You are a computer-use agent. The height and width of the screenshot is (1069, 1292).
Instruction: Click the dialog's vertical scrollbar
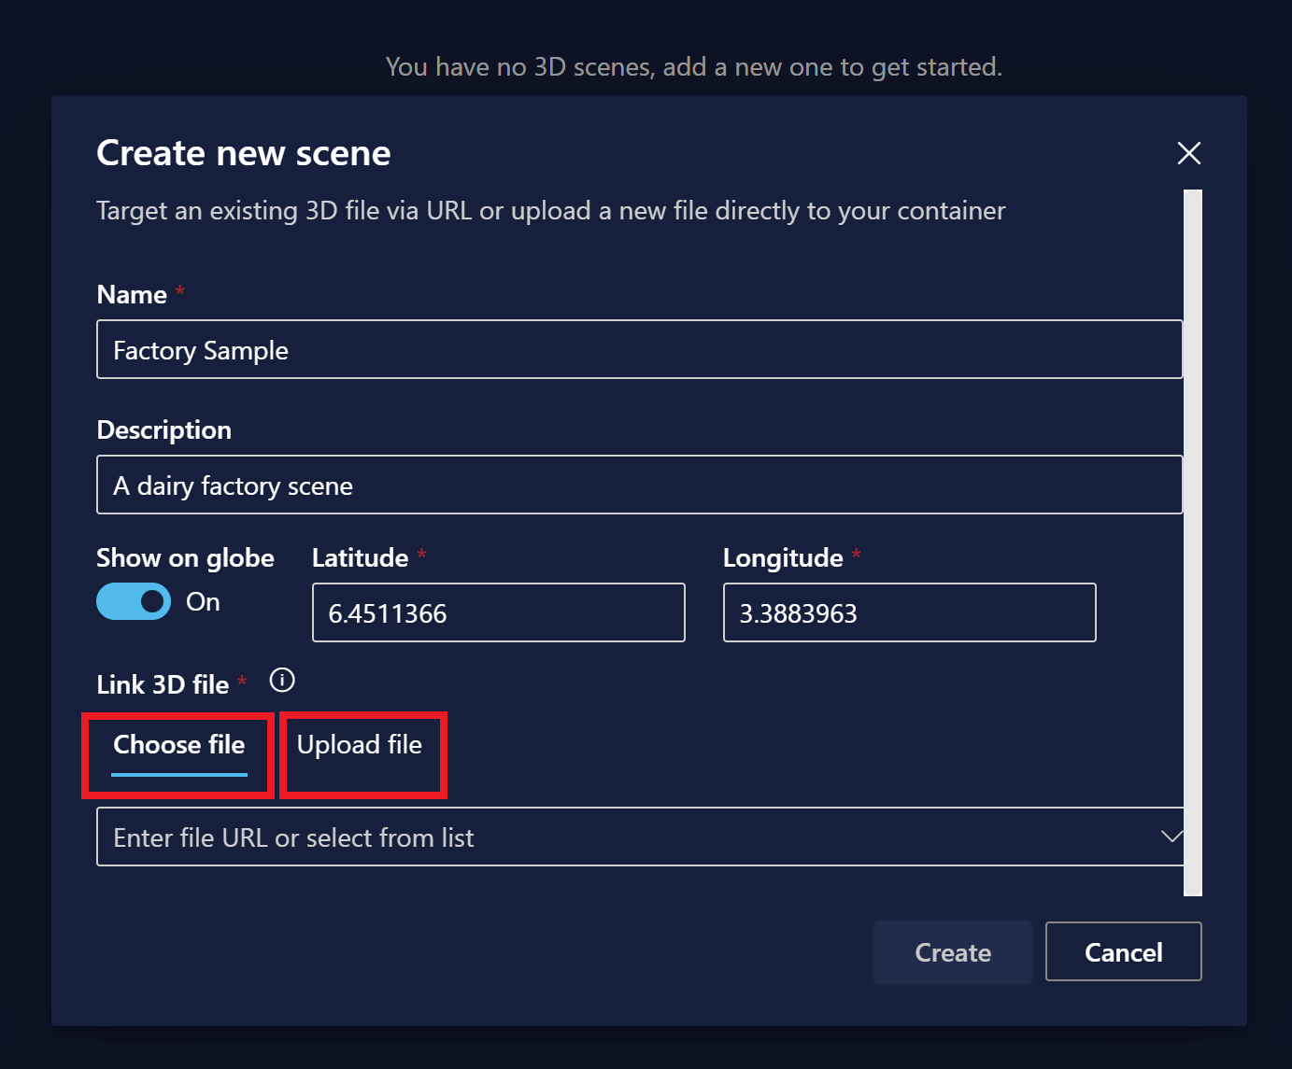[1193, 542]
